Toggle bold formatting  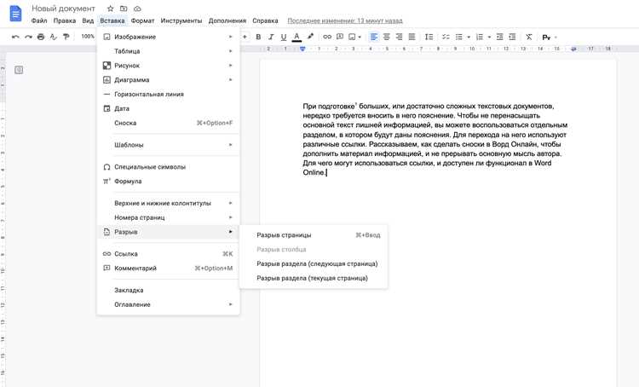coord(258,37)
